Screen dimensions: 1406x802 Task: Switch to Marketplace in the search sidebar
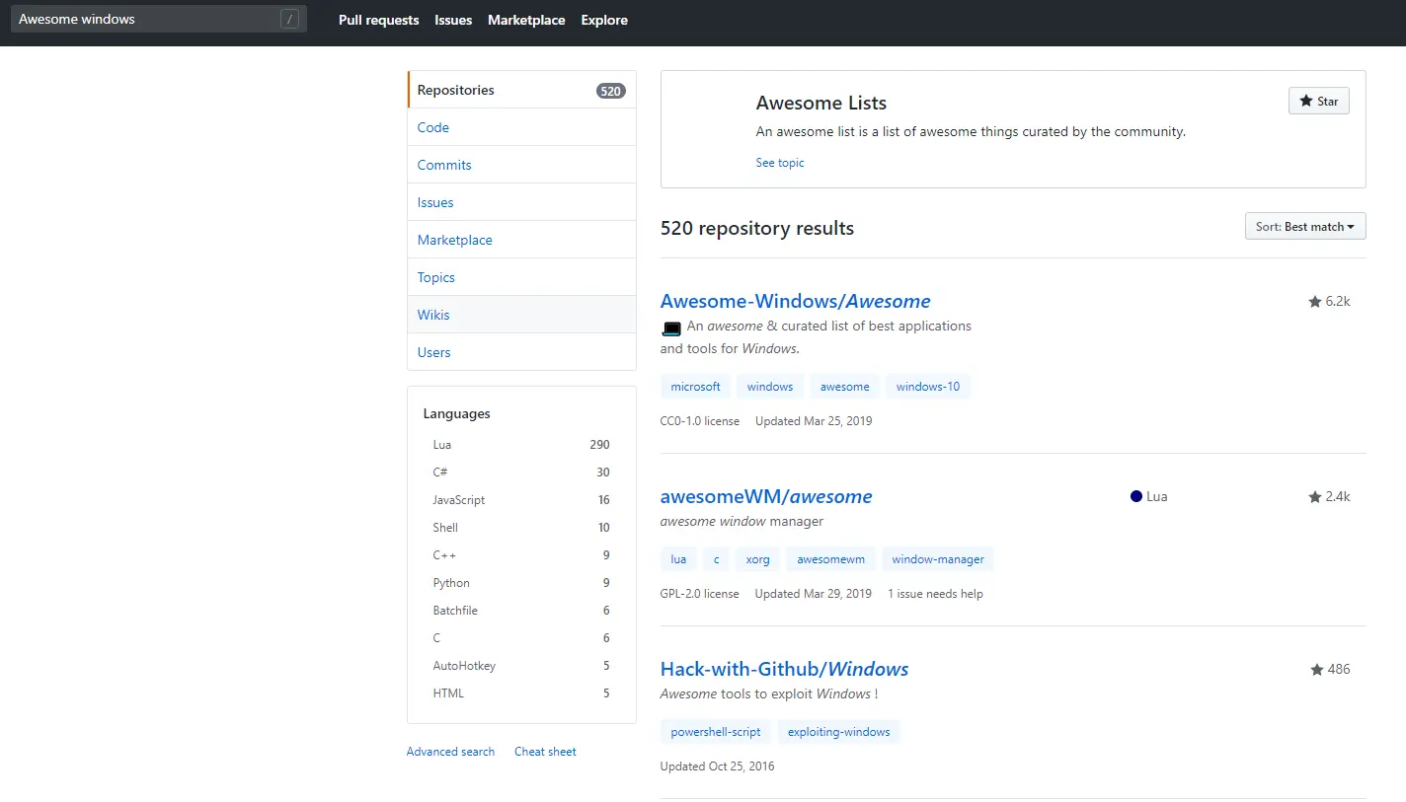coord(521,240)
